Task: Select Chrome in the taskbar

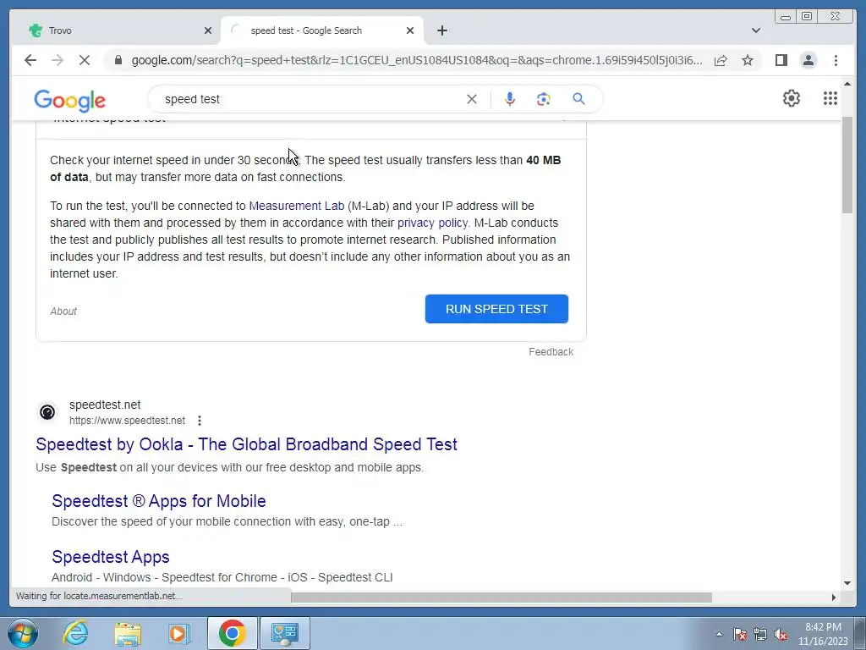Action: point(232,633)
